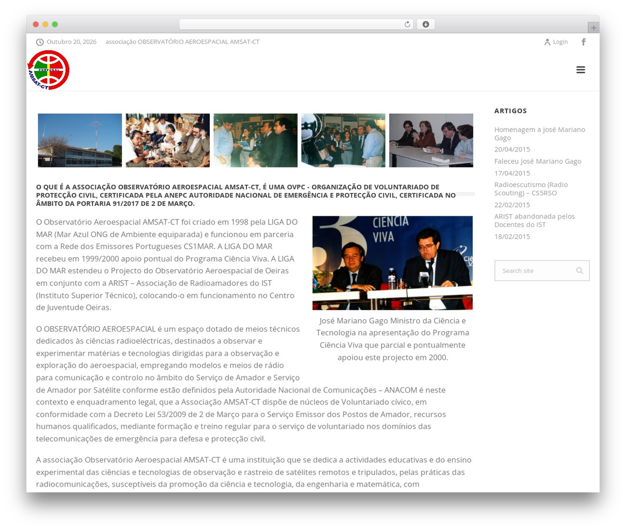Focus the Search site input field

pos(542,270)
